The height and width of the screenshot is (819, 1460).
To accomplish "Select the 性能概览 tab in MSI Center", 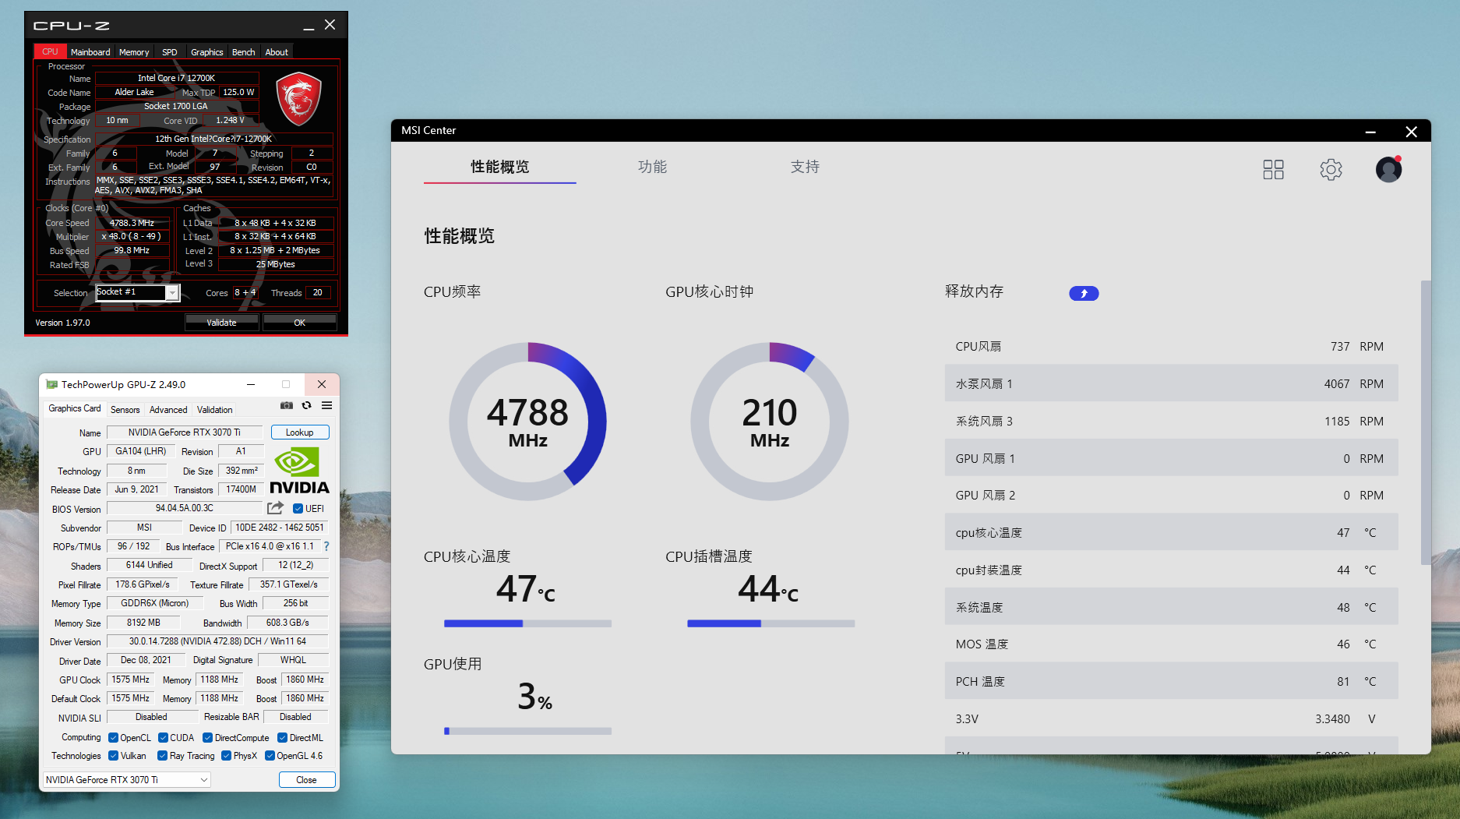I will (x=499, y=167).
